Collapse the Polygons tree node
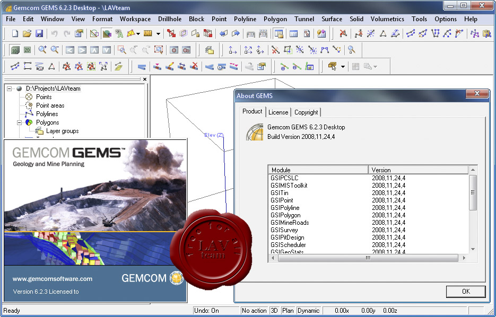Screen dimensions: 496x317 point(19,122)
